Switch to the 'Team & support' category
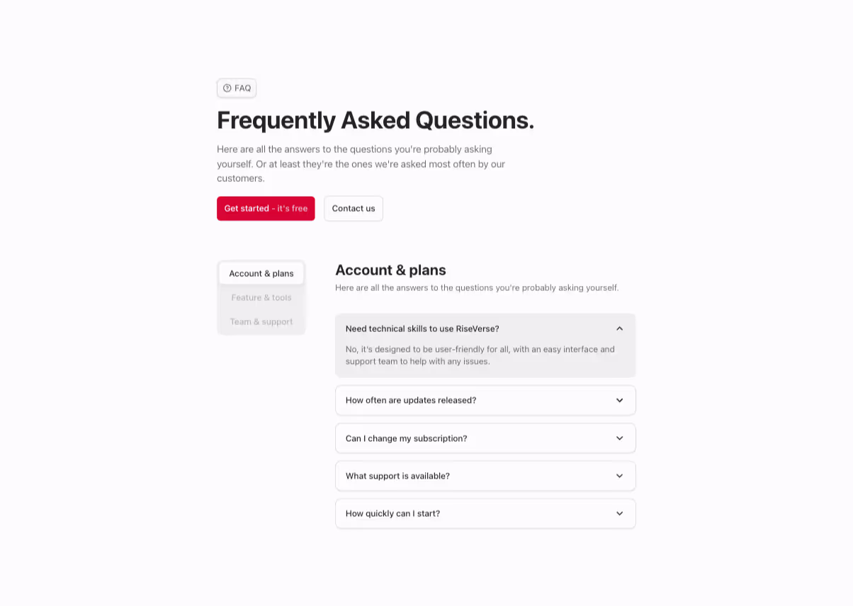 pyautogui.click(x=261, y=321)
